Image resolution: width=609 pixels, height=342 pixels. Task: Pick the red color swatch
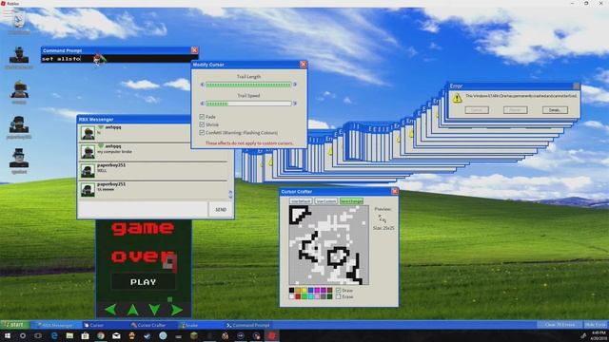click(298, 296)
